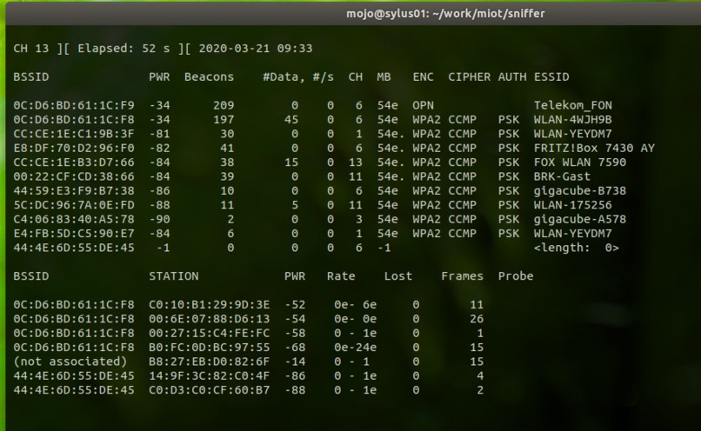Select station B0:FC:0D:BC:97:55
The image size is (701, 431).
210,348
